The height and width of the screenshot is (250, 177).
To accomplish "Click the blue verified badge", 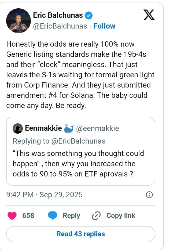I will (89, 16).
